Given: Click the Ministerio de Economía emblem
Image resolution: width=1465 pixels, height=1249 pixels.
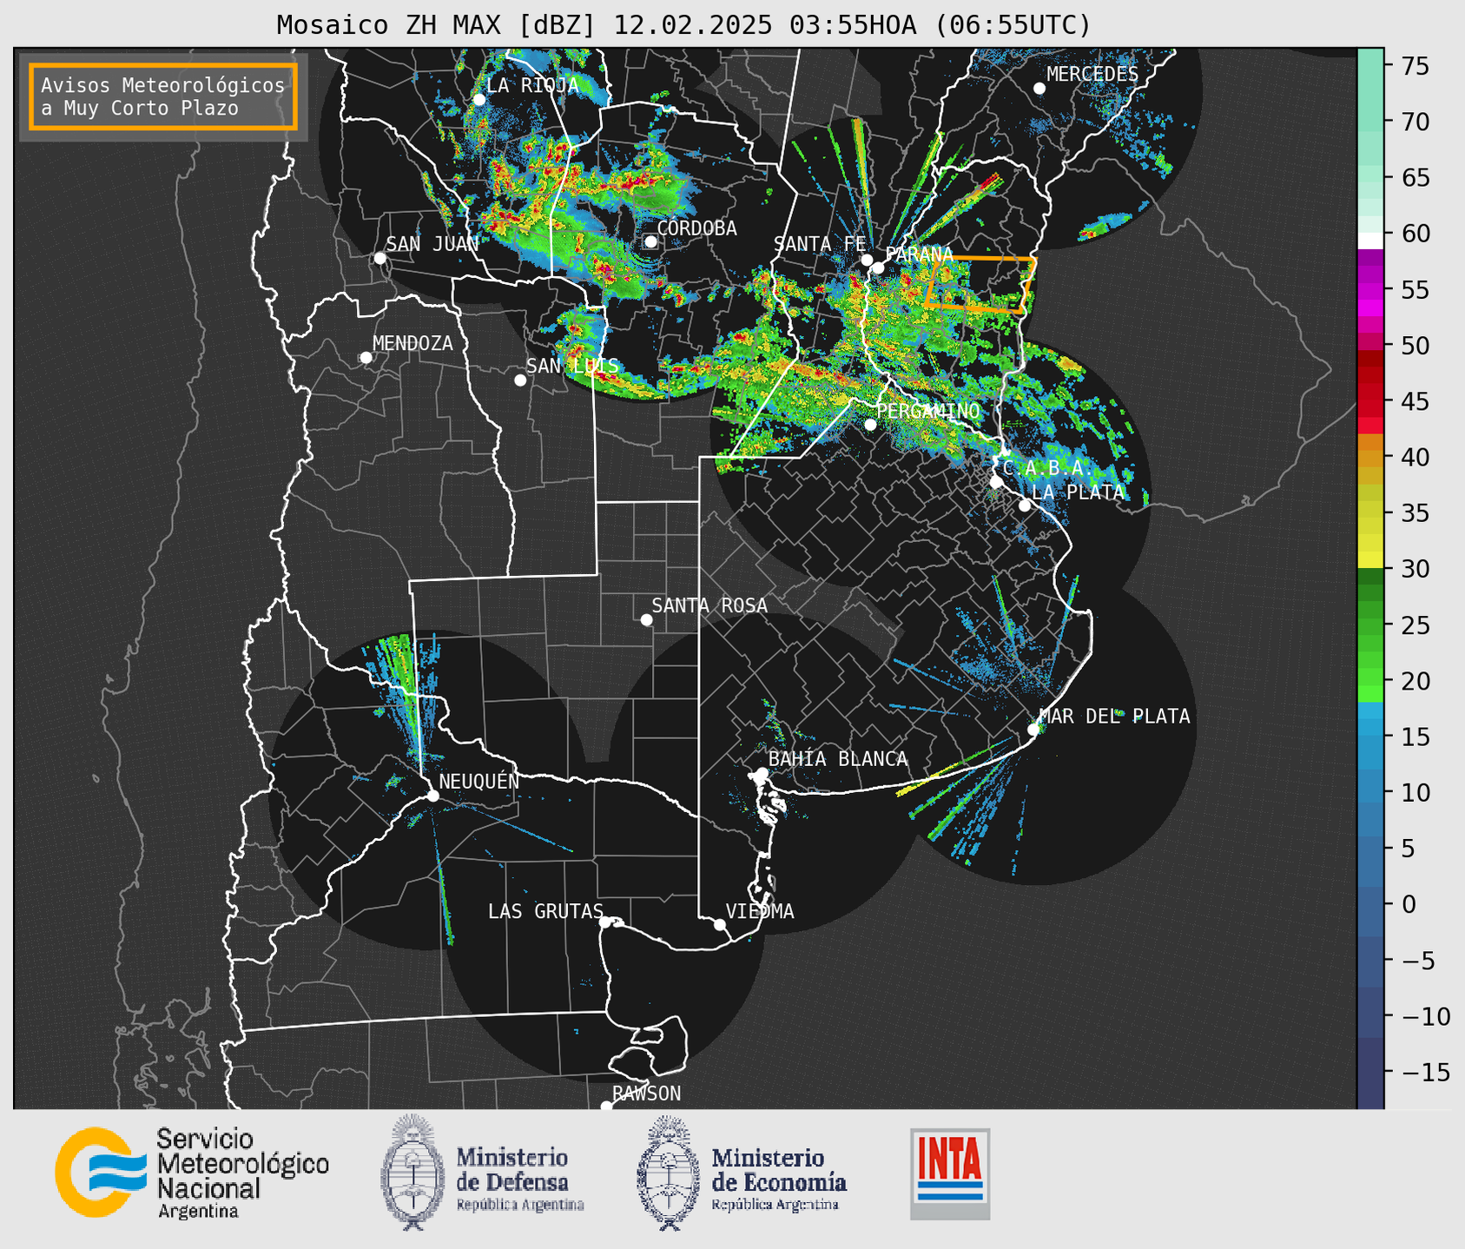Looking at the screenshot, I should coord(669,1173).
